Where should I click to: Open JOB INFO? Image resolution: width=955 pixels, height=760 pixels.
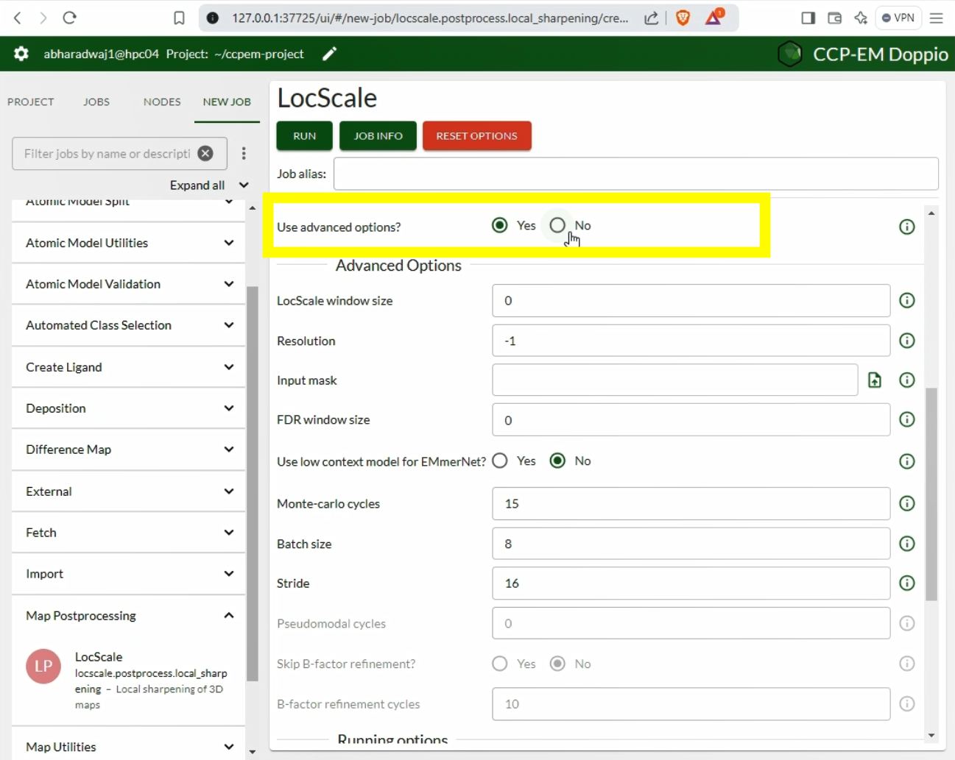[x=378, y=135]
